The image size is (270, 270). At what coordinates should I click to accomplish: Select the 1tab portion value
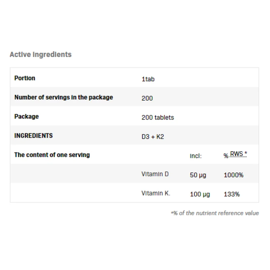click(x=148, y=79)
